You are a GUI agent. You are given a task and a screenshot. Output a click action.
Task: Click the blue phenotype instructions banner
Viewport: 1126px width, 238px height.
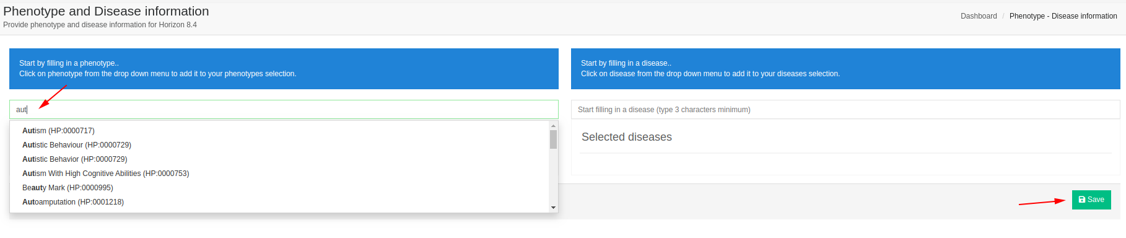[x=284, y=69]
